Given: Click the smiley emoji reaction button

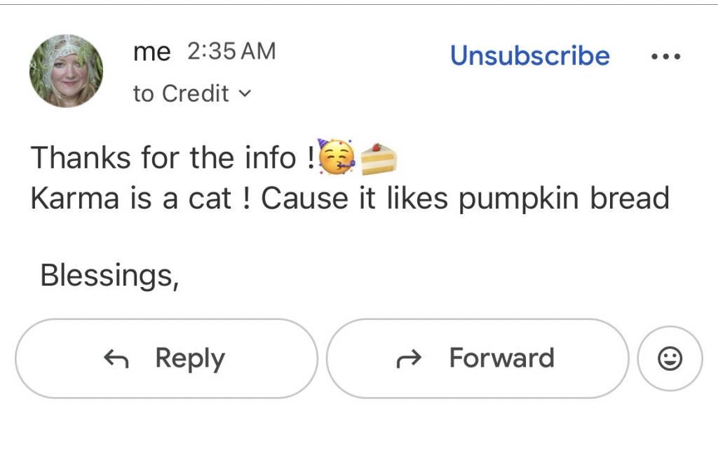Looking at the screenshot, I should click(x=670, y=358).
